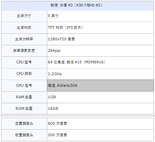Select the GPU 型号 label cell
155x142 pixels.
[x=24, y=85]
